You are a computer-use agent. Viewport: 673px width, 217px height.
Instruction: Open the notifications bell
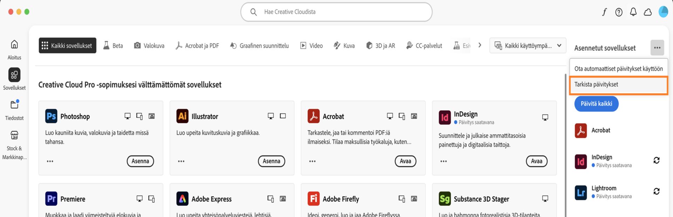pos(633,12)
